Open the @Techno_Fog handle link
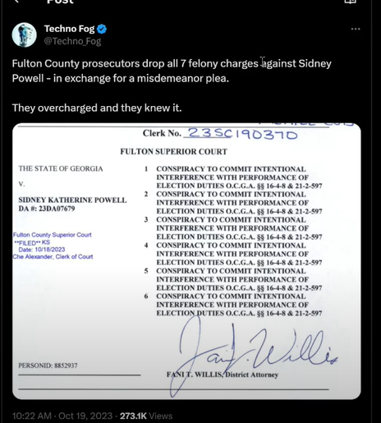Screen dimensions: 381x423 pyautogui.click(x=72, y=41)
